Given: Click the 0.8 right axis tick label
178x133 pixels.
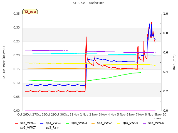Looking at the screenshot, I should pyautogui.click(x=165, y=33).
